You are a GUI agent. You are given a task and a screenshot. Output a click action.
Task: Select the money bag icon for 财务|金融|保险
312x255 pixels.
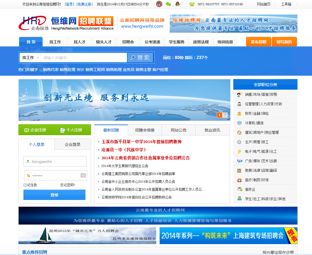pyautogui.click(x=239, y=113)
